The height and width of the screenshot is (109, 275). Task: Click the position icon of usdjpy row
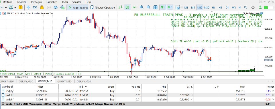3,91
